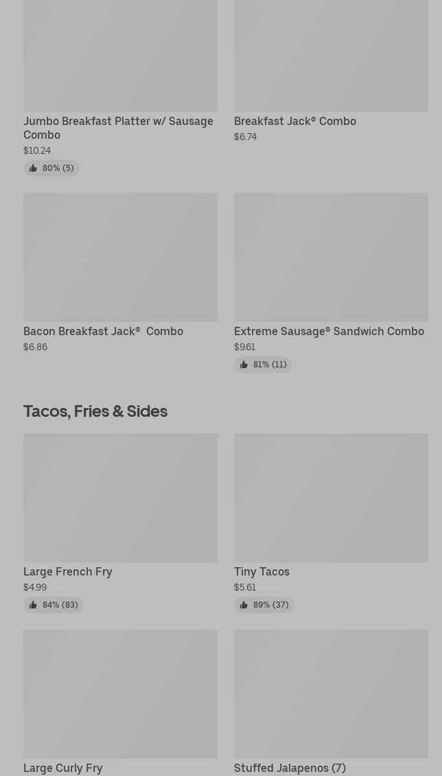Screen dimensions: 442x776
Task: Open Jumbo Breakfast Platter w/ Sausage Combo title
Action: pyautogui.click(x=118, y=128)
